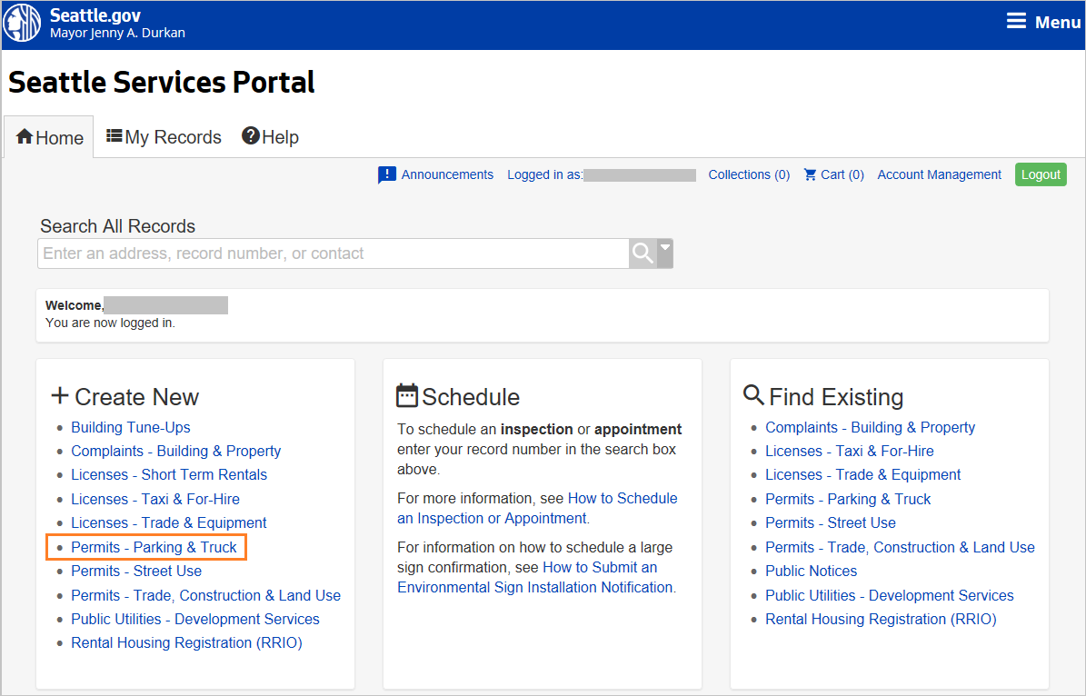This screenshot has width=1086, height=696.
Task: Open Account Management
Action: click(x=939, y=174)
